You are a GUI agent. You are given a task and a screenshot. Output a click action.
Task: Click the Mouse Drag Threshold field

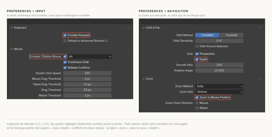(87, 79)
